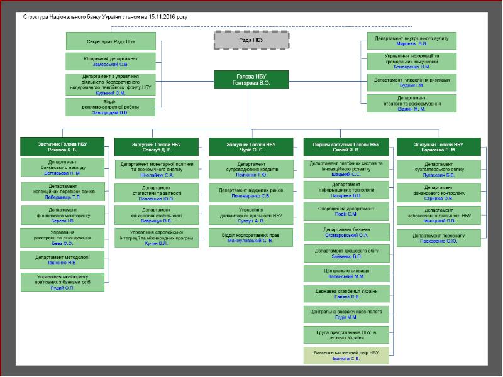Open the Ніколайчук С.А. name link

pos(157,175)
